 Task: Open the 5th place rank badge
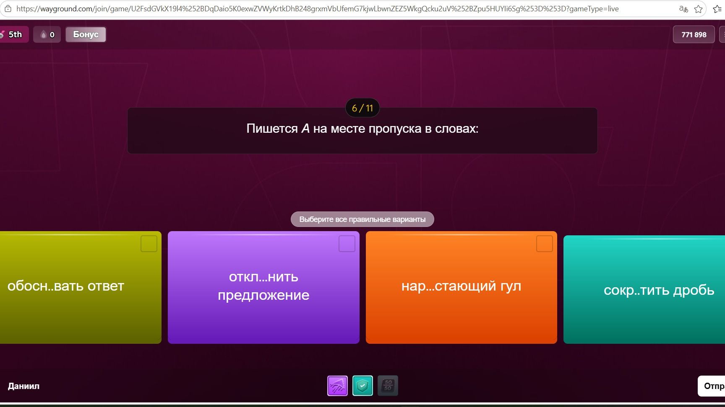click(13, 34)
